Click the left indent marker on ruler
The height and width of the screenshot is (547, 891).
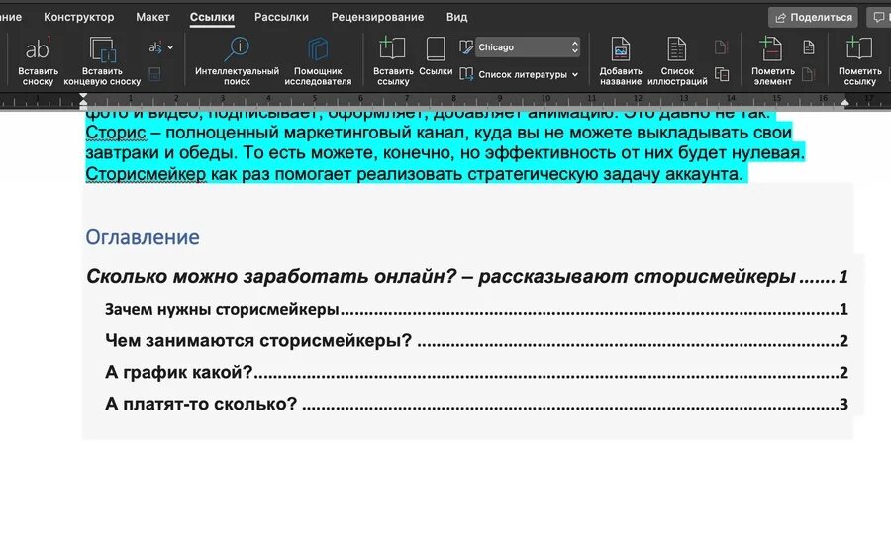pyautogui.click(x=83, y=102)
